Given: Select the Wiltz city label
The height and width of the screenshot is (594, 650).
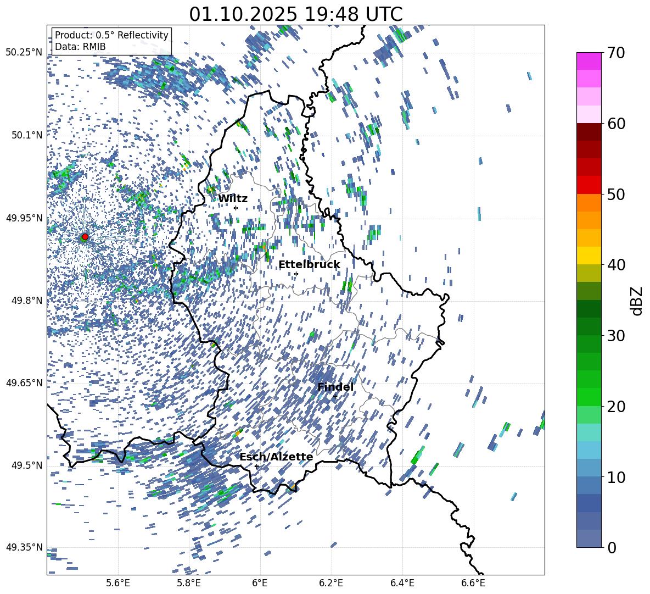Looking at the screenshot, I should tap(233, 199).
